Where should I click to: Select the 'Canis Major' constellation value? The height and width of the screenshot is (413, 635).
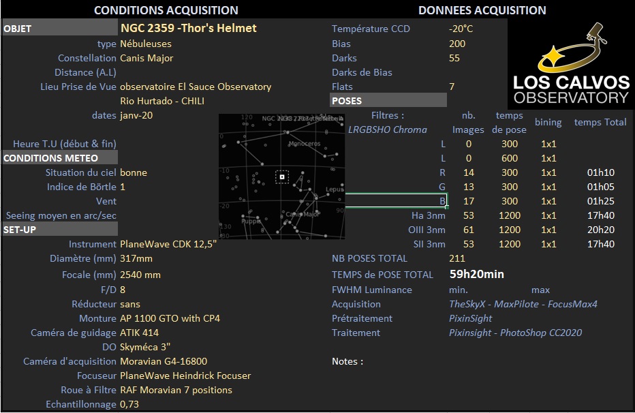pyautogui.click(x=146, y=59)
